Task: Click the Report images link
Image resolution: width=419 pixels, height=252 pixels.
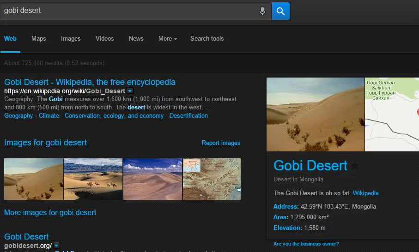Action: [221, 143]
